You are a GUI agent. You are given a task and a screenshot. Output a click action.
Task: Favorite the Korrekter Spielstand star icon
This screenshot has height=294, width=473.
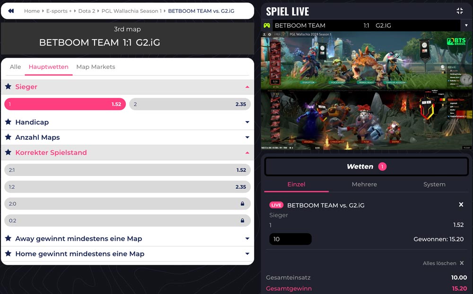click(8, 152)
